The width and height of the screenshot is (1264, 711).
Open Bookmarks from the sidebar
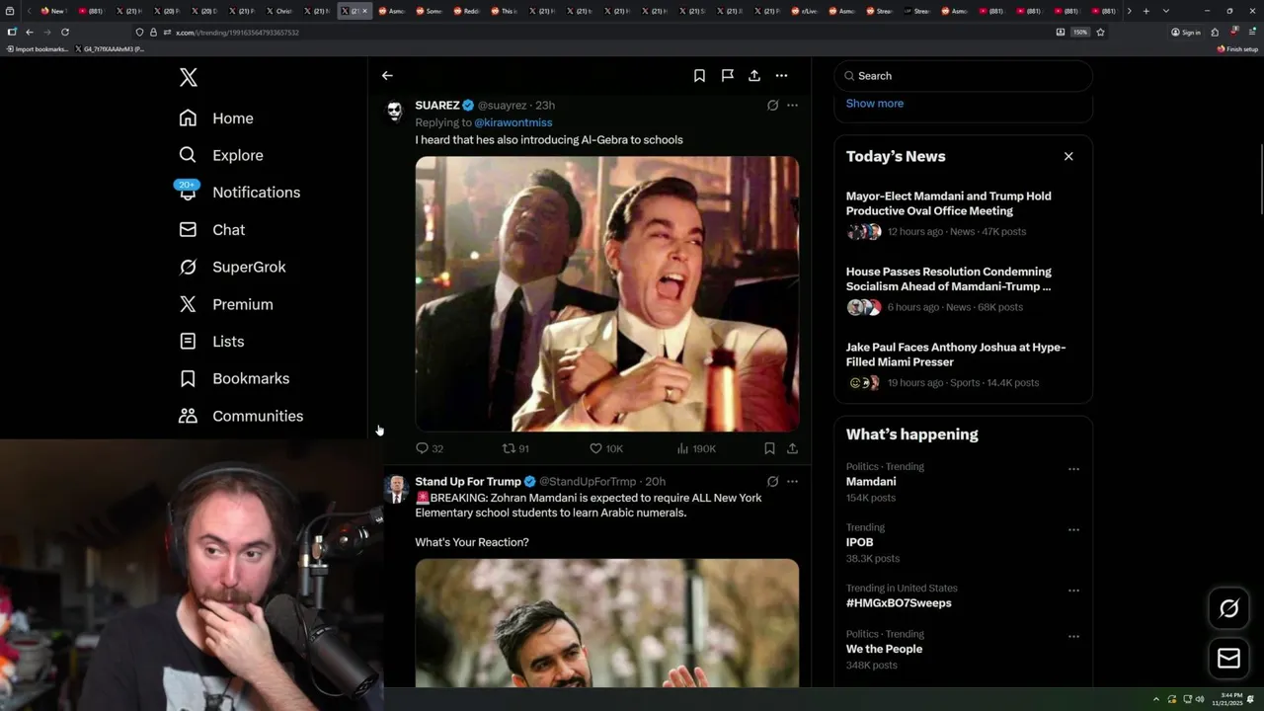pyautogui.click(x=234, y=379)
